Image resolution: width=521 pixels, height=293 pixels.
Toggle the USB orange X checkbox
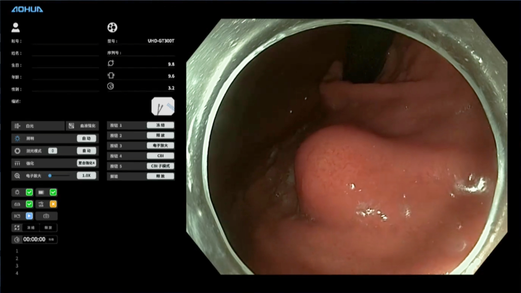tap(53, 204)
